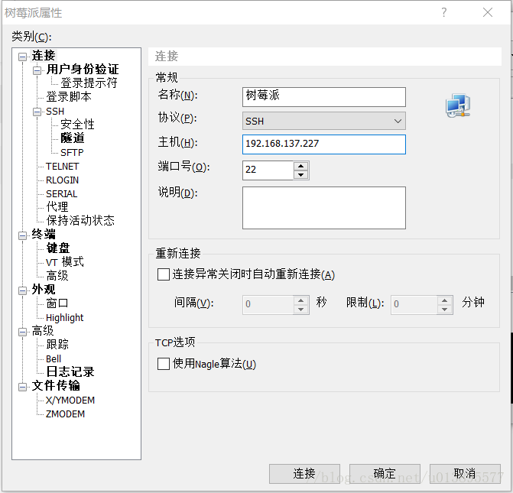This screenshot has width=513, height=493.
Task: Select 登录提示符 tree item
Action: click(x=89, y=83)
